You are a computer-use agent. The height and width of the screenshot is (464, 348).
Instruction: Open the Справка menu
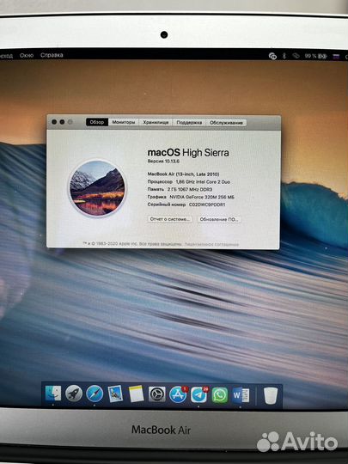[x=52, y=55]
